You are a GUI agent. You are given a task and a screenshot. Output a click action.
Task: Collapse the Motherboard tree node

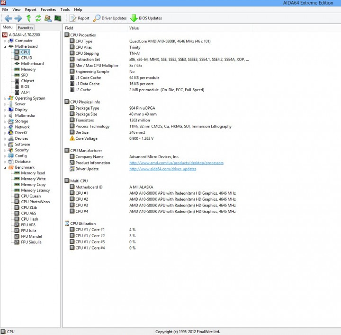5,47
